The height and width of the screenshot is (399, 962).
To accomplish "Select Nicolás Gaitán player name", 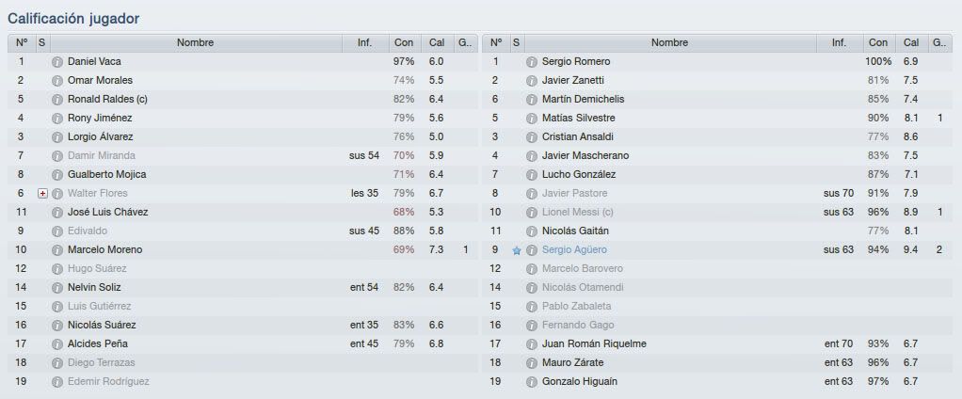I will [x=575, y=231].
